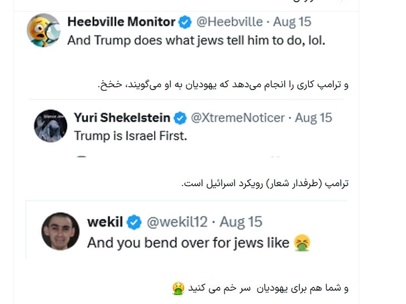Viewport: 406px width, 304px height.
Task: Click the English text of the second tweet
Action: coord(128,135)
